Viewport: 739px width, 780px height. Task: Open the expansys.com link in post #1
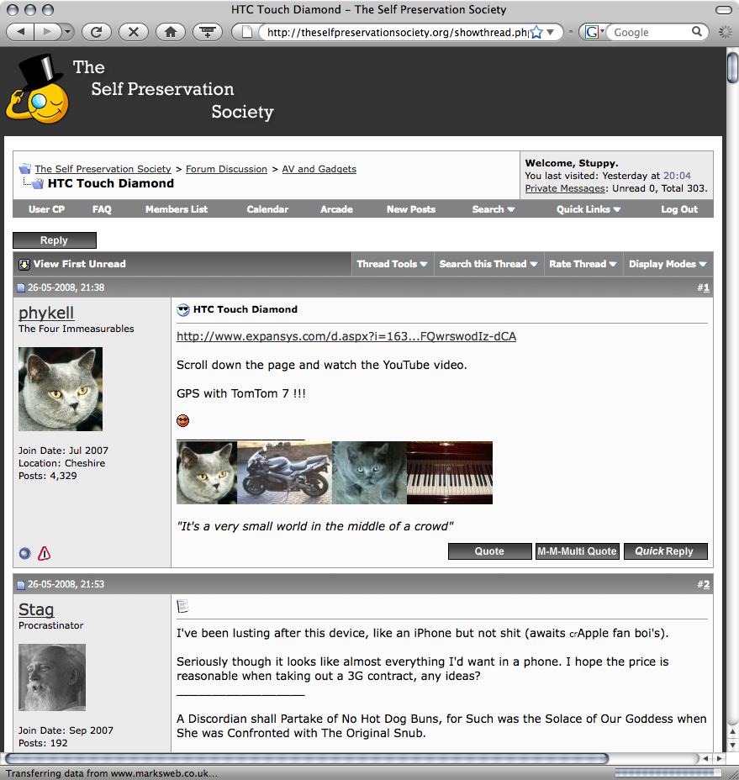346,336
